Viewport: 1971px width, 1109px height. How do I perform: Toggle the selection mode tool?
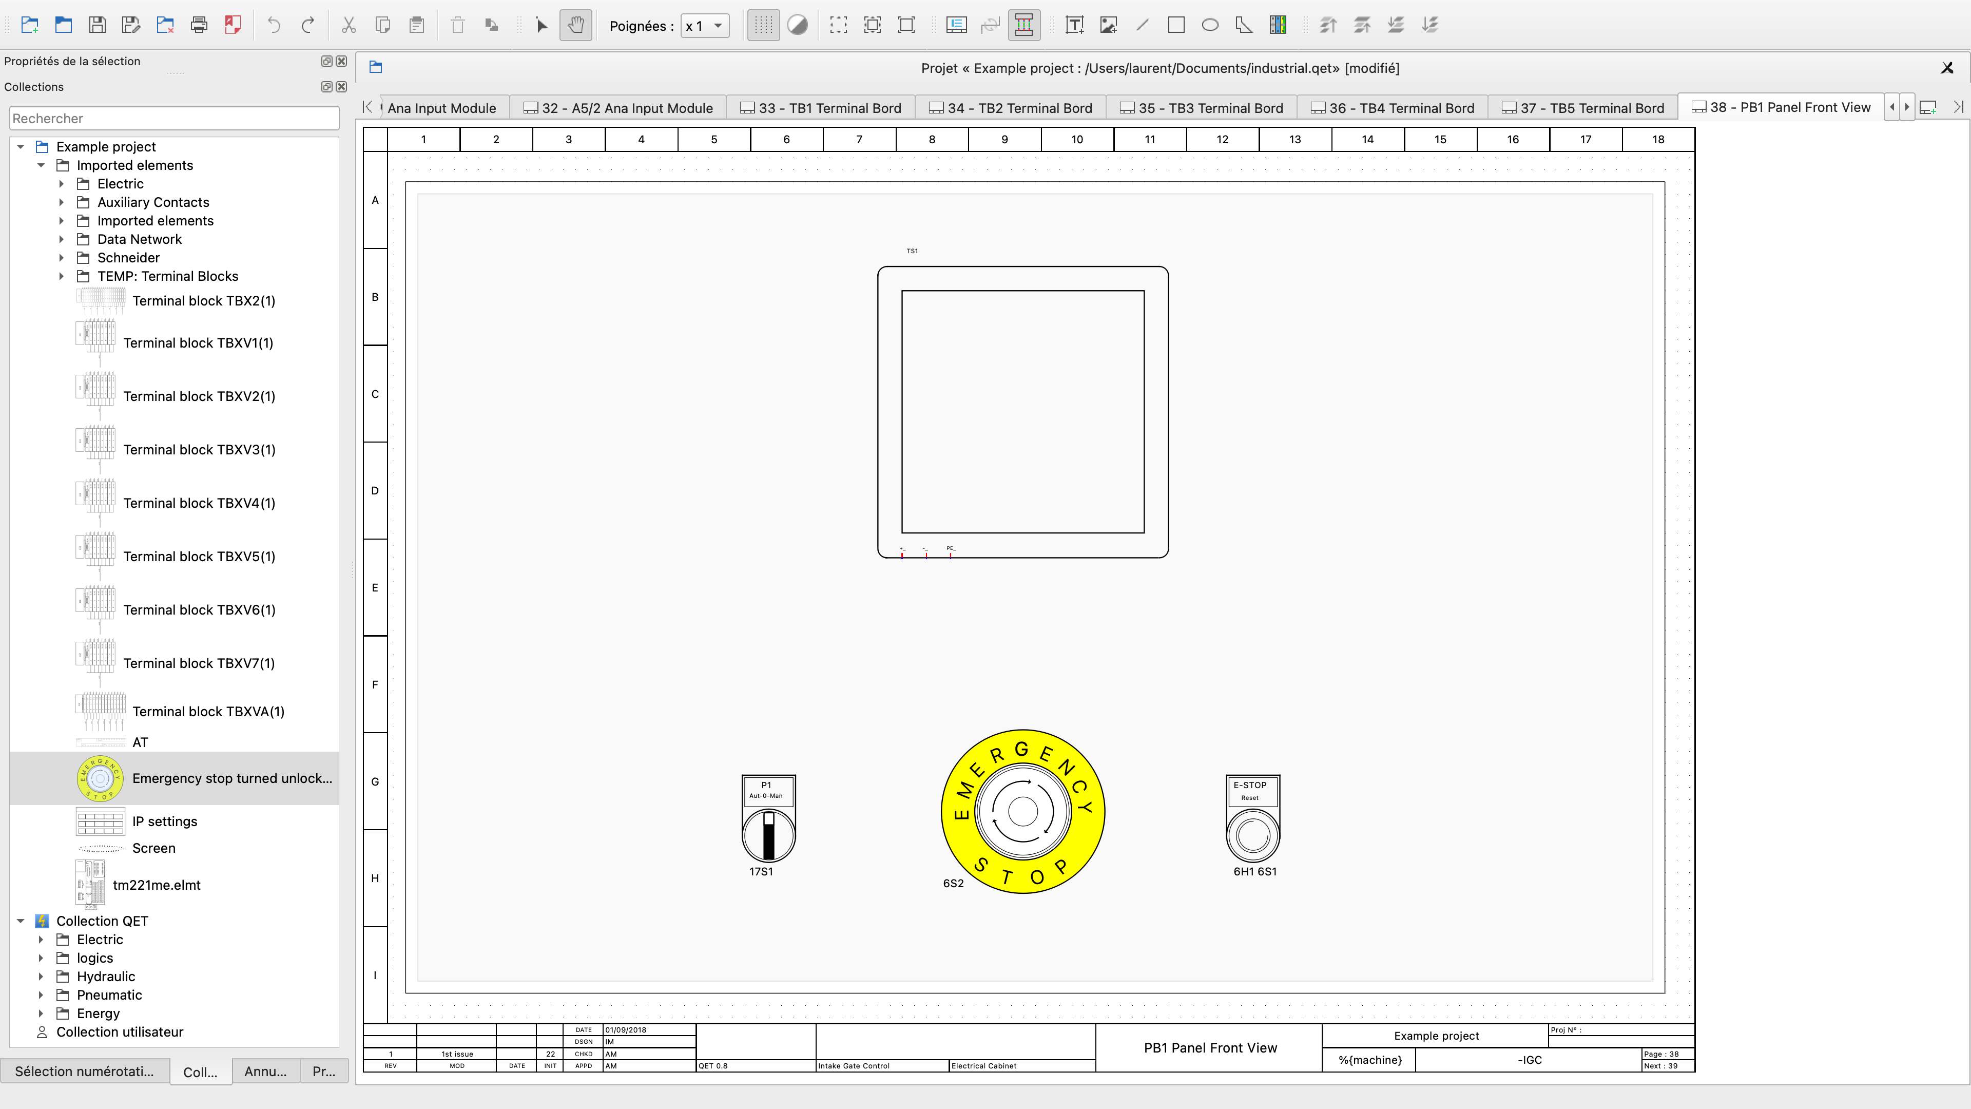point(541,25)
